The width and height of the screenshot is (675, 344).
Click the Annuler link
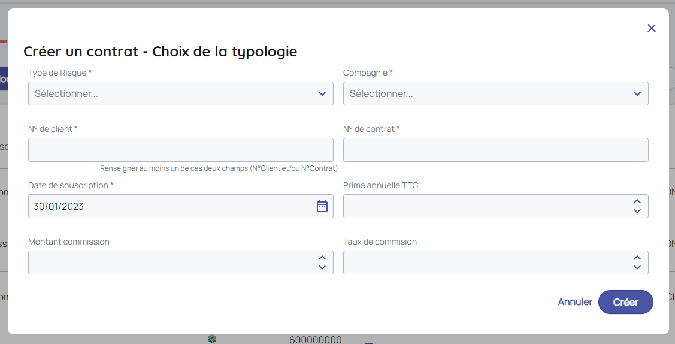coord(575,302)
